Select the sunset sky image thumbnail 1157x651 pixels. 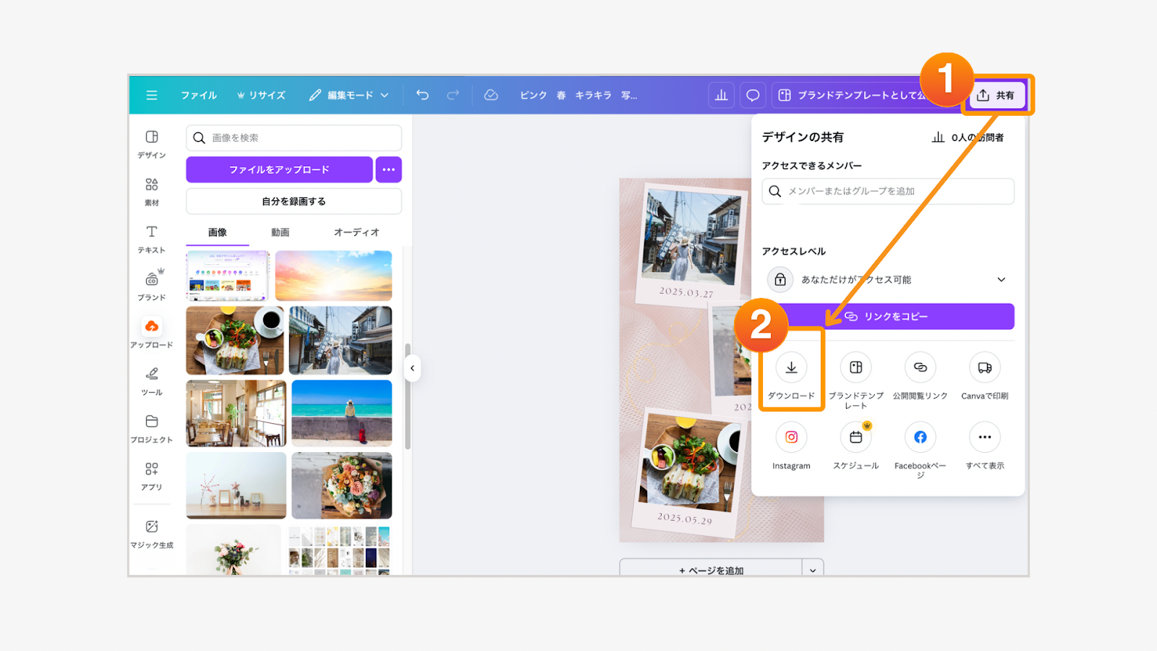[333, 276]
